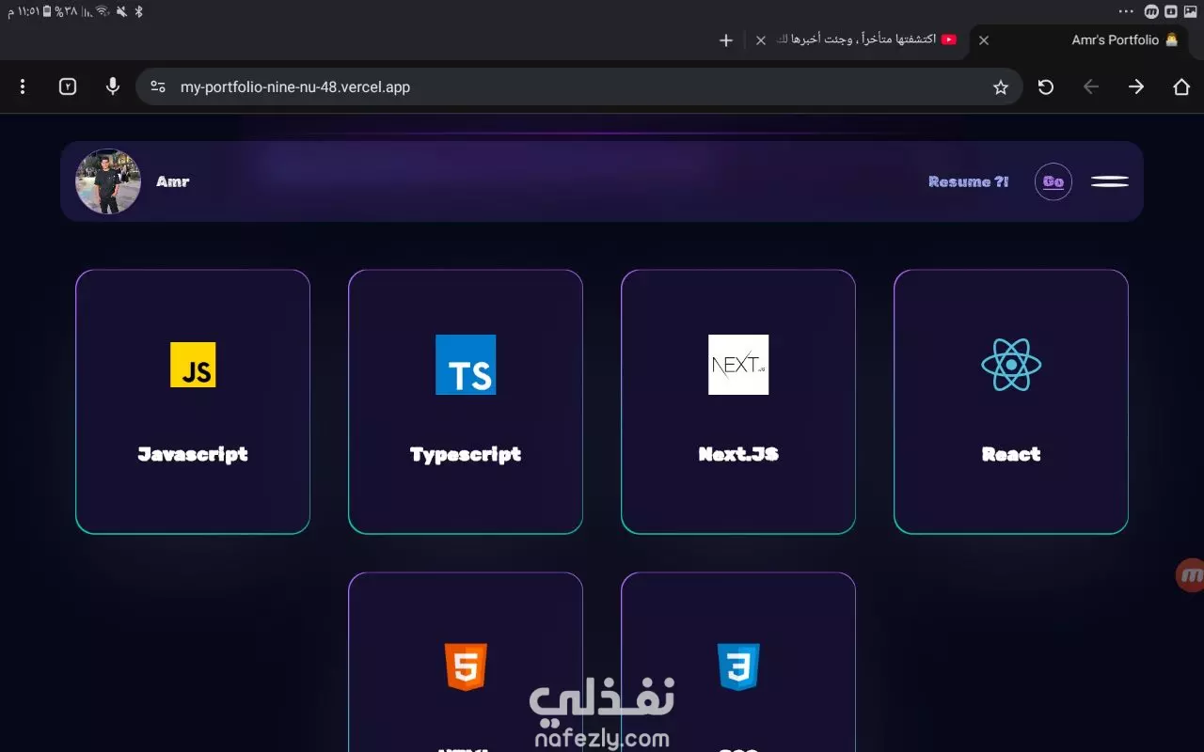Screen dimensions: 1204x752
Task: Click the CSS3 shield icon
Action: pyautogui.click(x=738, y=667)
